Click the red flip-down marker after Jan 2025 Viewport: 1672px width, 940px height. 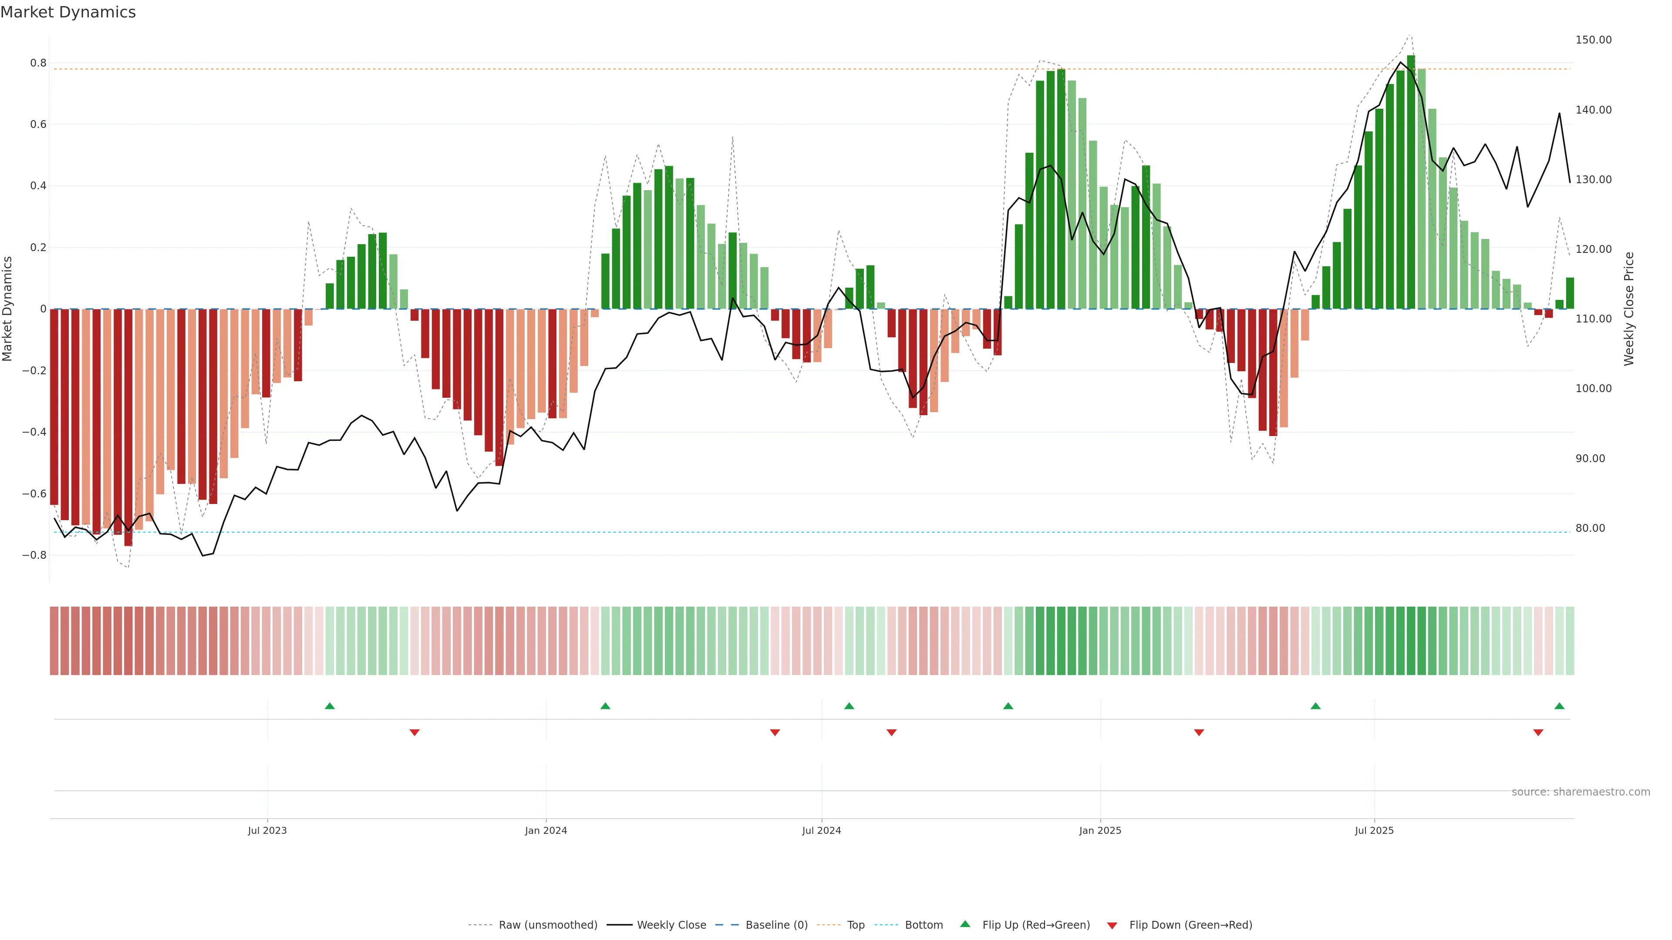coord(1199,732)
